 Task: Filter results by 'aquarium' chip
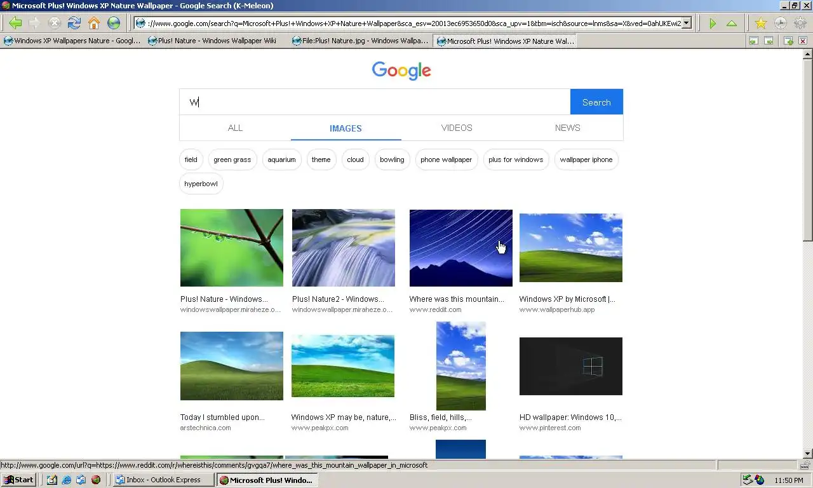pyautogui.click(x=281, y=159)
